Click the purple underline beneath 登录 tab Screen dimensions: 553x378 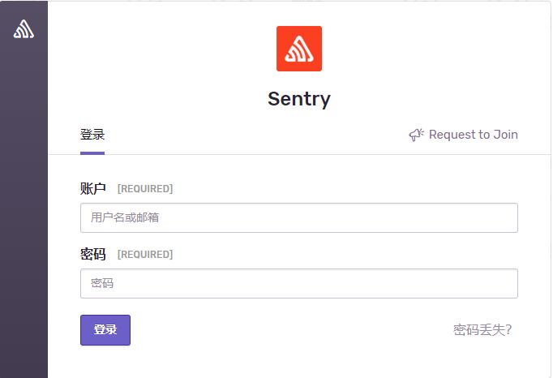point(92,153)
